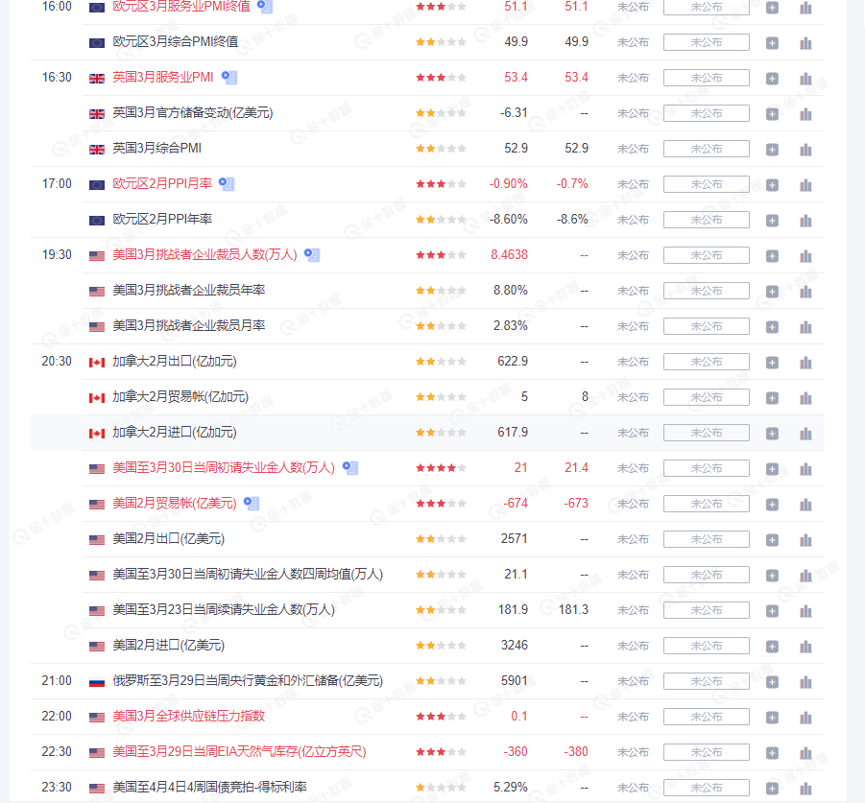Click plus icon for 英国3月综合PMI
This screenshot has height=803, width=865.
772,150
